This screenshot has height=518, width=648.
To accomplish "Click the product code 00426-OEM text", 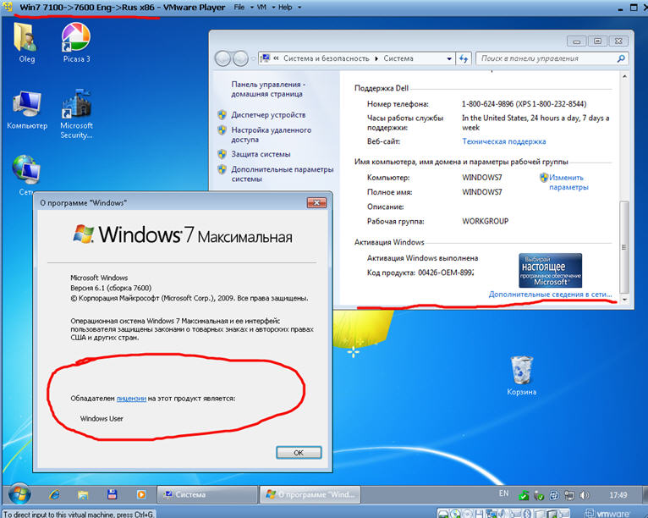I will pyautogui.click(x=446, y=273).
